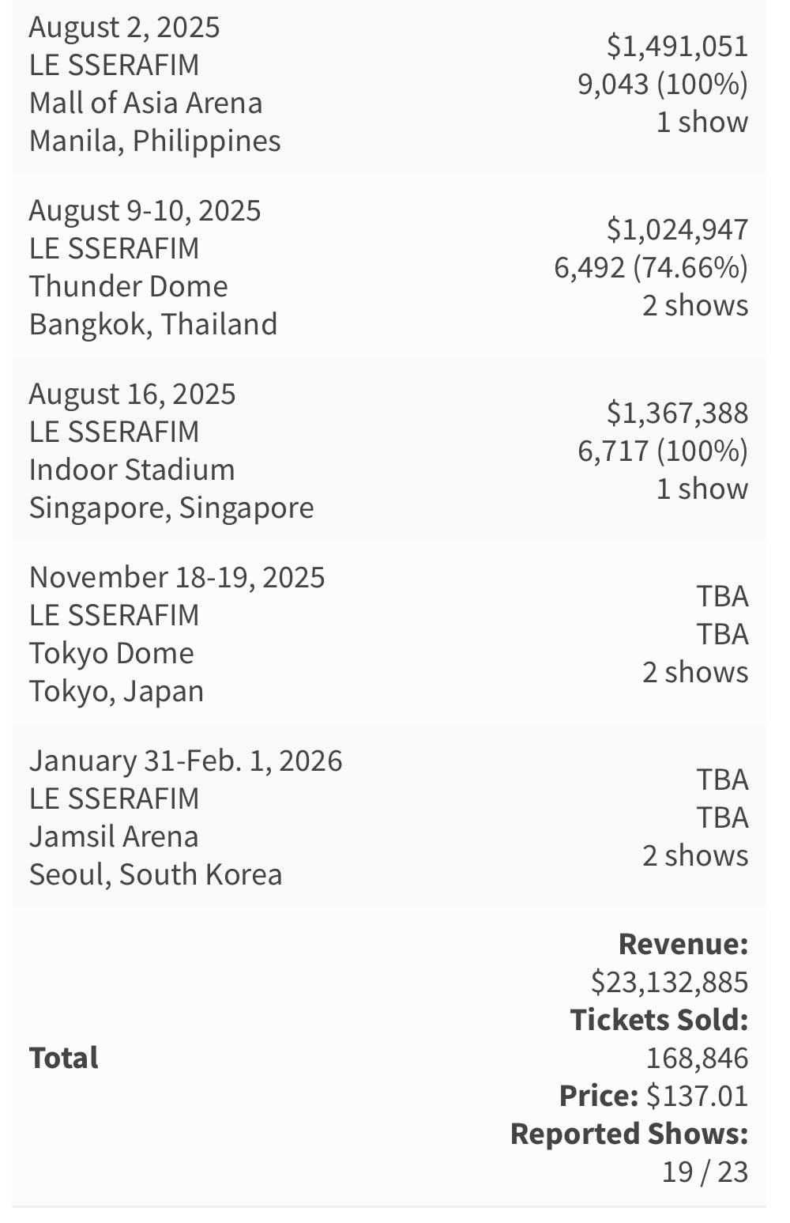Click the Tokyo Dome venue name
This screenshot has height=1223, width=790.
[111, 654]
